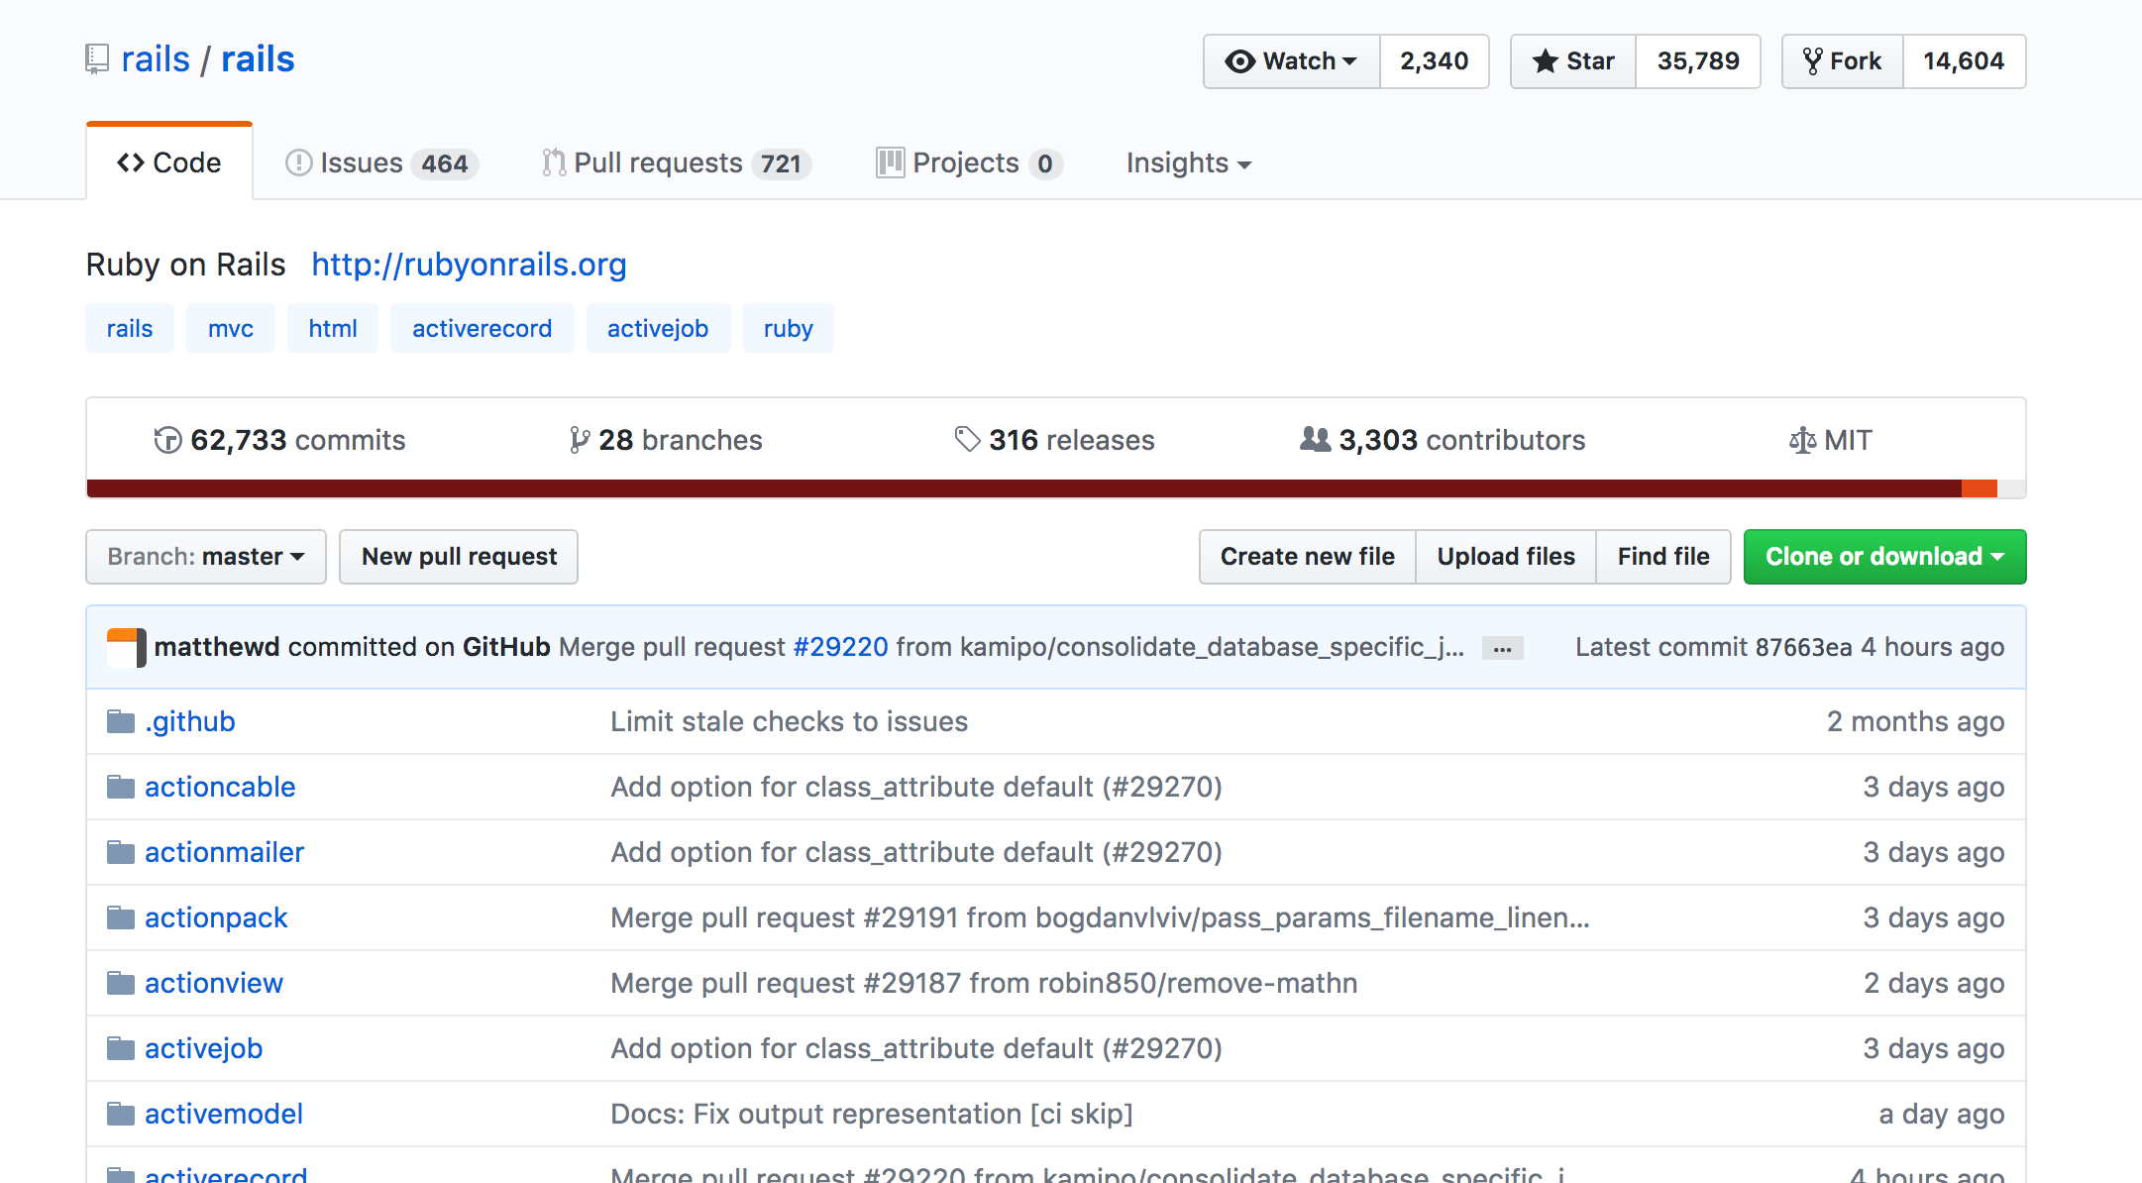Click the fork icon in Fork button

coord(1812,61)
